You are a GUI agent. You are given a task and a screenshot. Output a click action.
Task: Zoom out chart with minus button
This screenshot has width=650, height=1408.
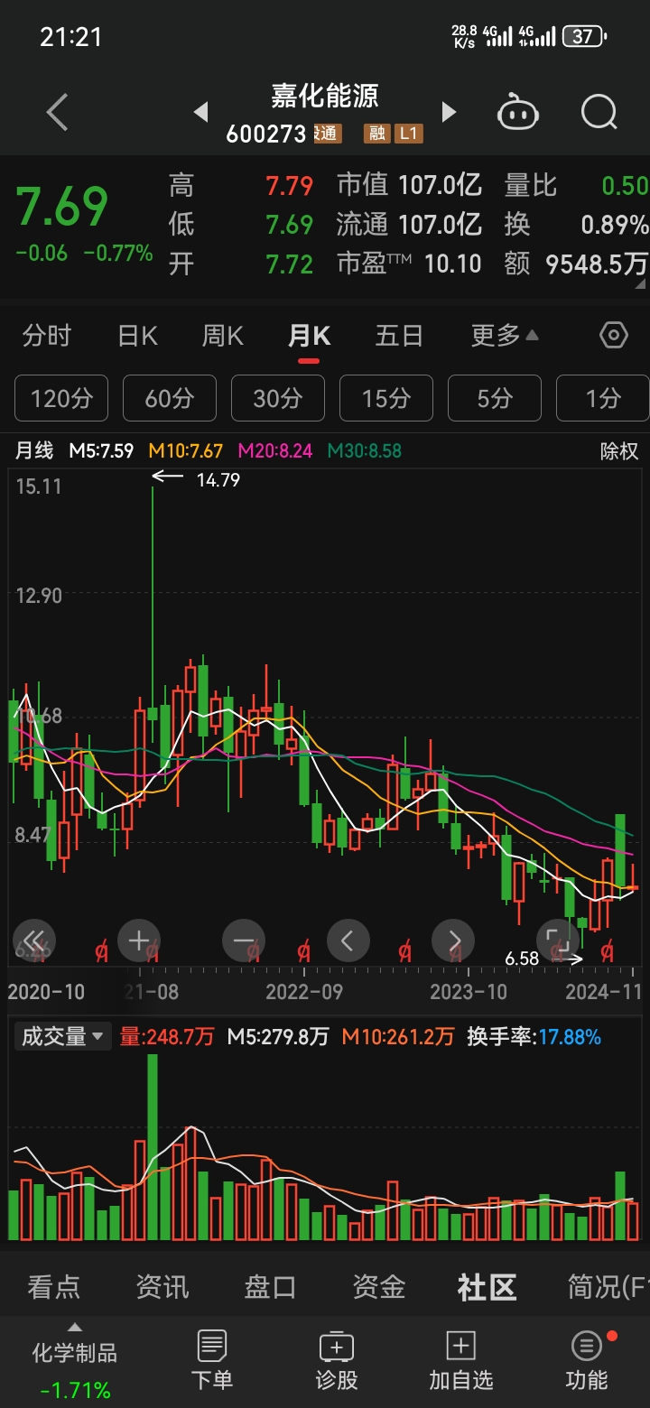click(244, 940)
